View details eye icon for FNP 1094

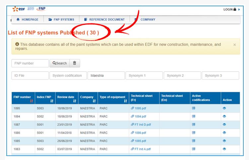[224, 116]
